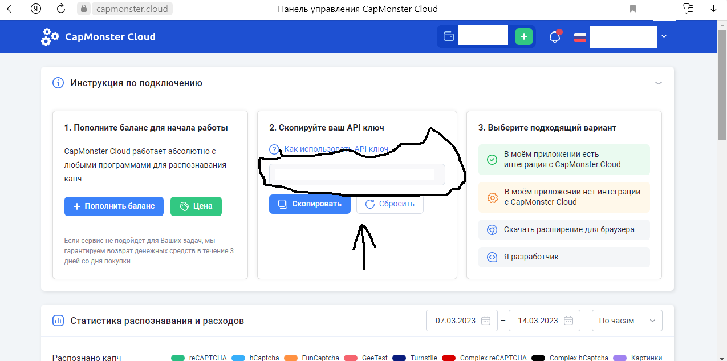This screenshot has width=727, height=361.
Task: Open the По часам dropdown
Action: [x=627, y=321]
